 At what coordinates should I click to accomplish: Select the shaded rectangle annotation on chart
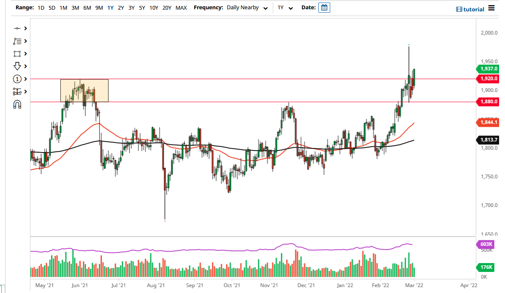[84, 90]
